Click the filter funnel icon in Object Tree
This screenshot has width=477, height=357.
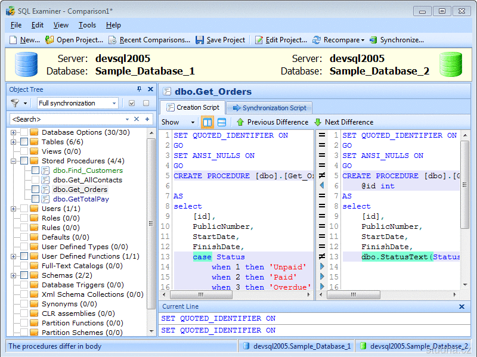15,103
